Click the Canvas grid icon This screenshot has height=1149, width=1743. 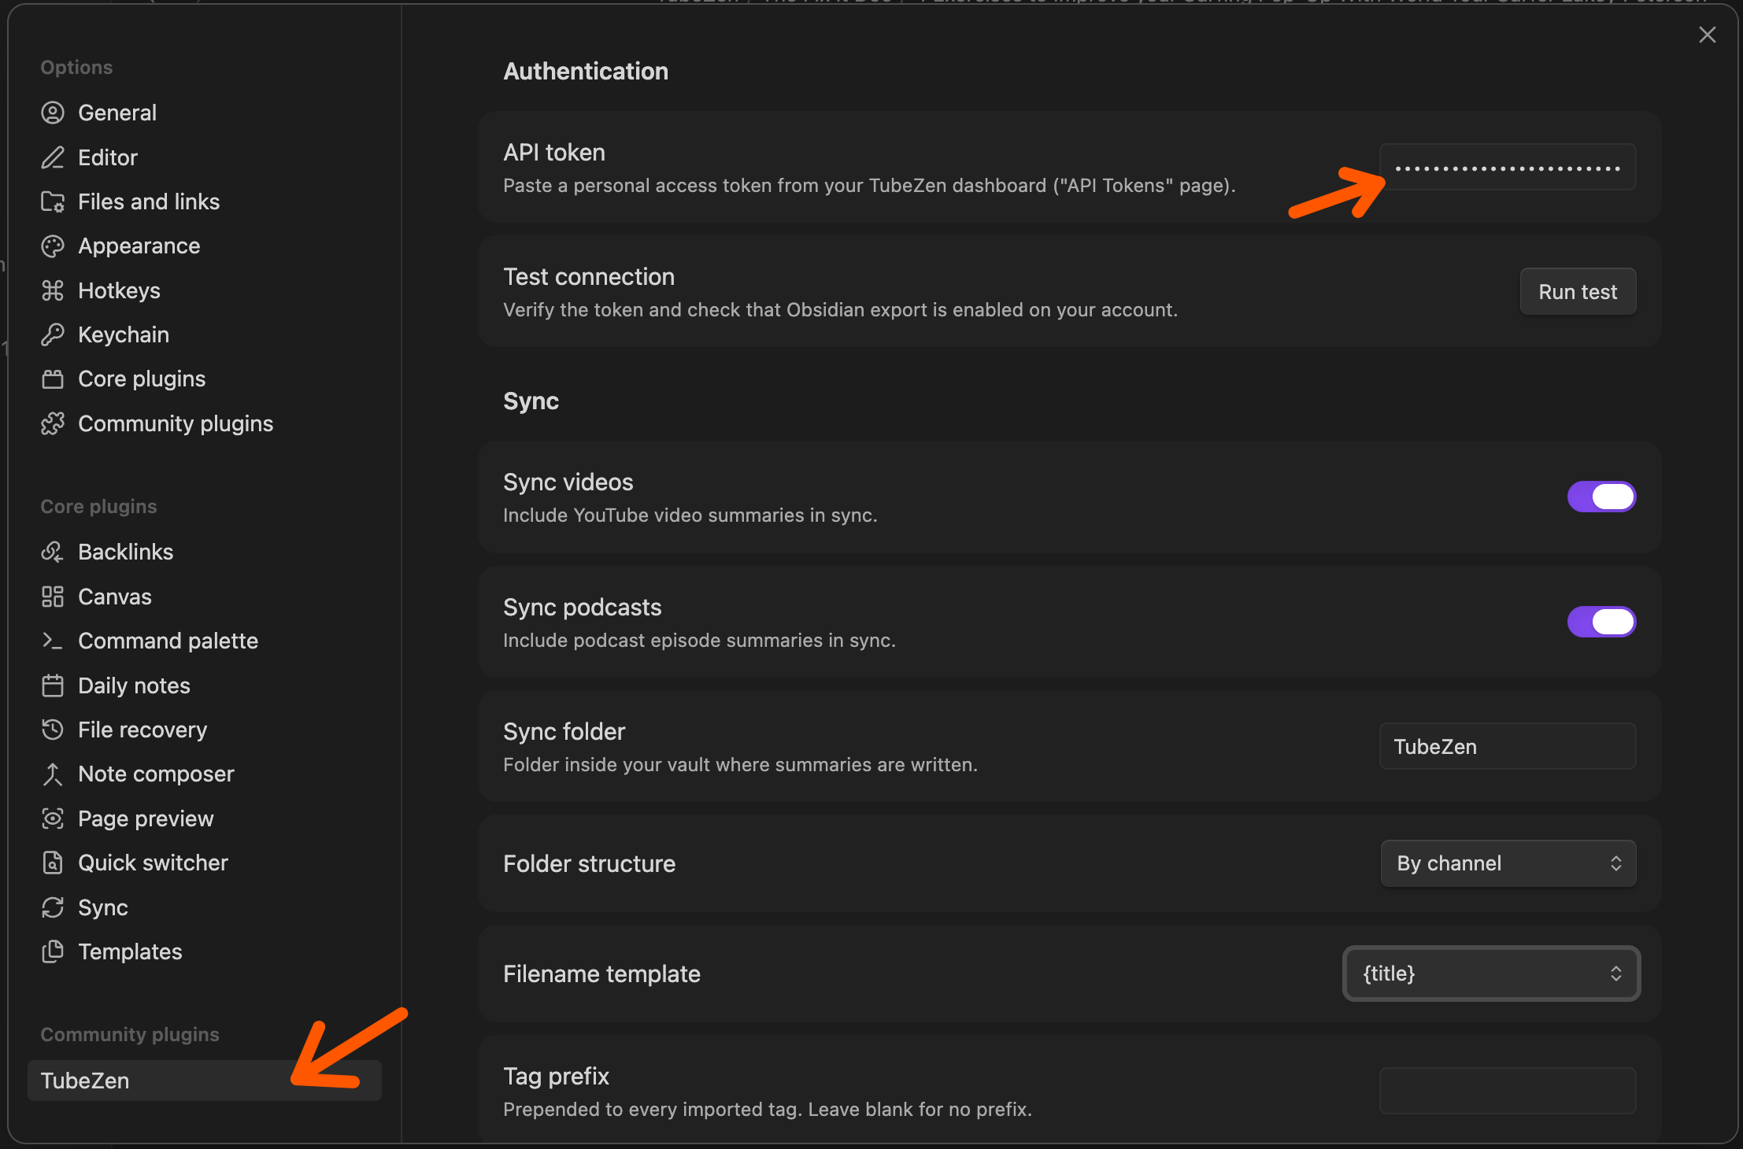click(53, 597)
